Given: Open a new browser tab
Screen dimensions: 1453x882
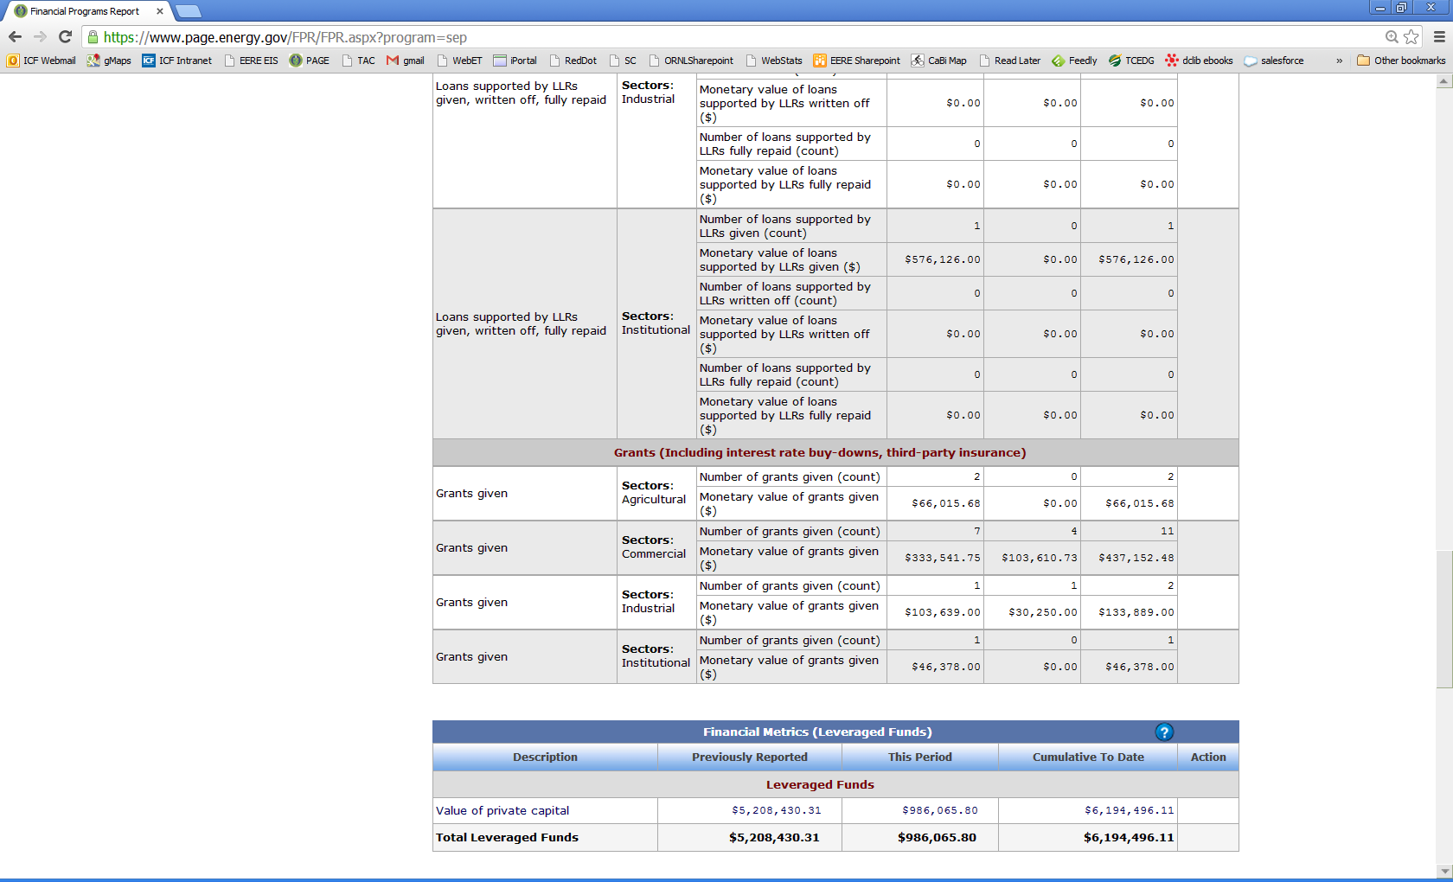Looking at the screenshot, I should 189,11.
